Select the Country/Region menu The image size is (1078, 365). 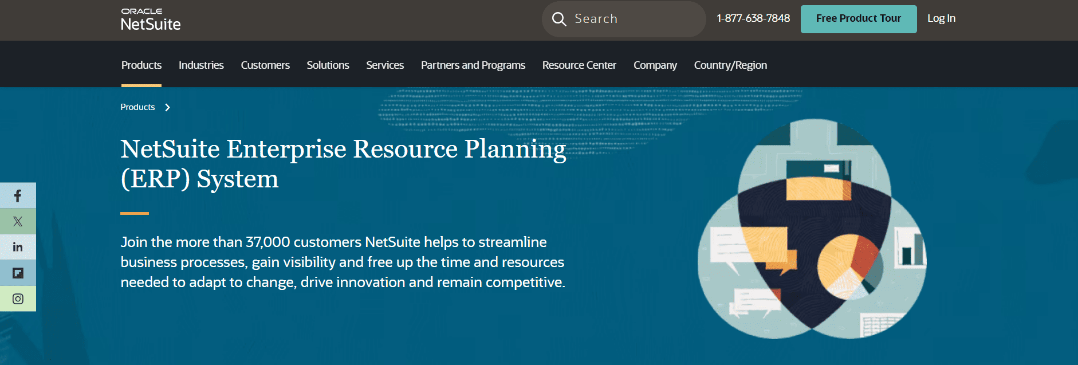[730, 65]
